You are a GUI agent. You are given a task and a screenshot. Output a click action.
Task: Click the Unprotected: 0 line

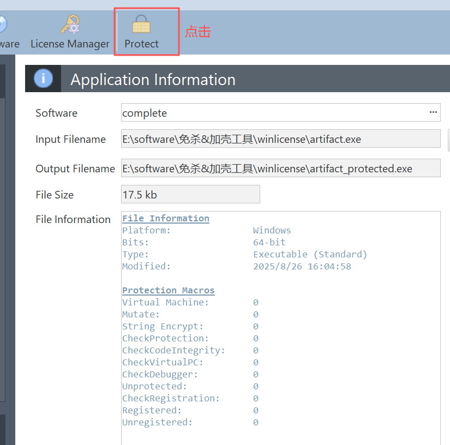pyautogui.click(x=190, y=387)
